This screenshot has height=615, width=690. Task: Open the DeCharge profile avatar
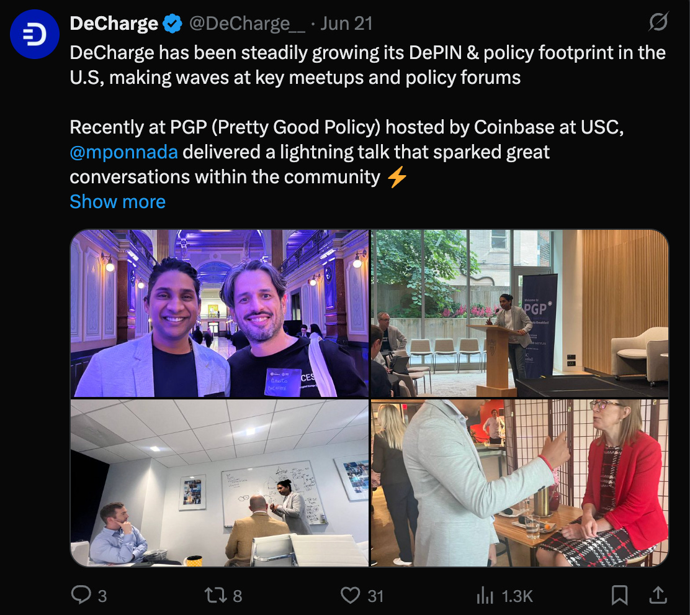[x=34, y=34]
